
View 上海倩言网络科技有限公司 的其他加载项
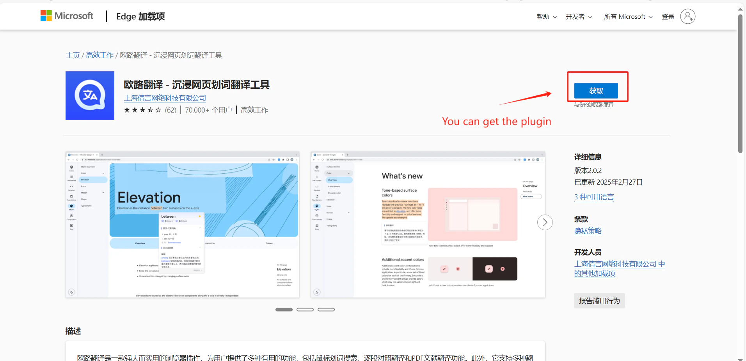620,269
